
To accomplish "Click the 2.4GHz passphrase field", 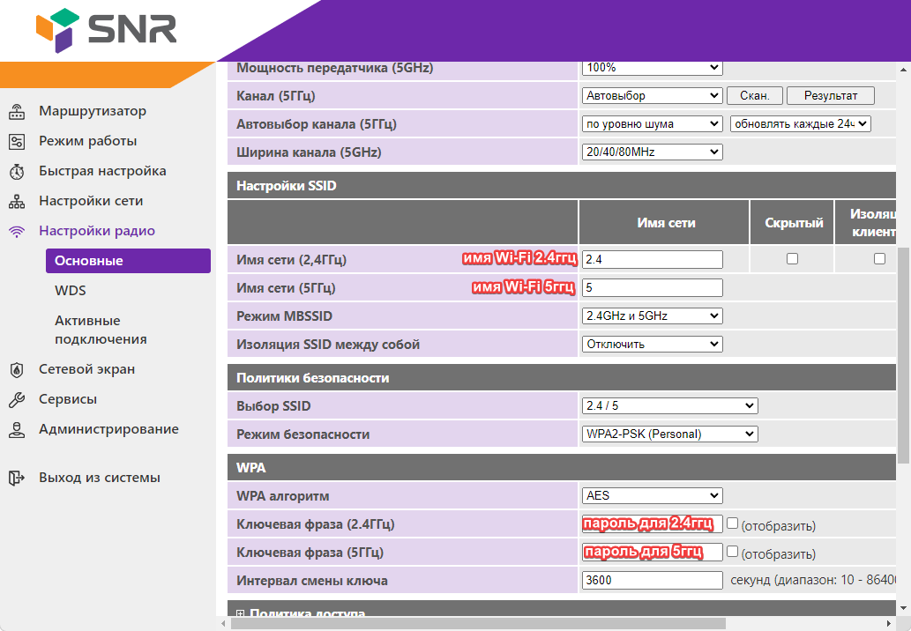I will (x=653, y=523).
